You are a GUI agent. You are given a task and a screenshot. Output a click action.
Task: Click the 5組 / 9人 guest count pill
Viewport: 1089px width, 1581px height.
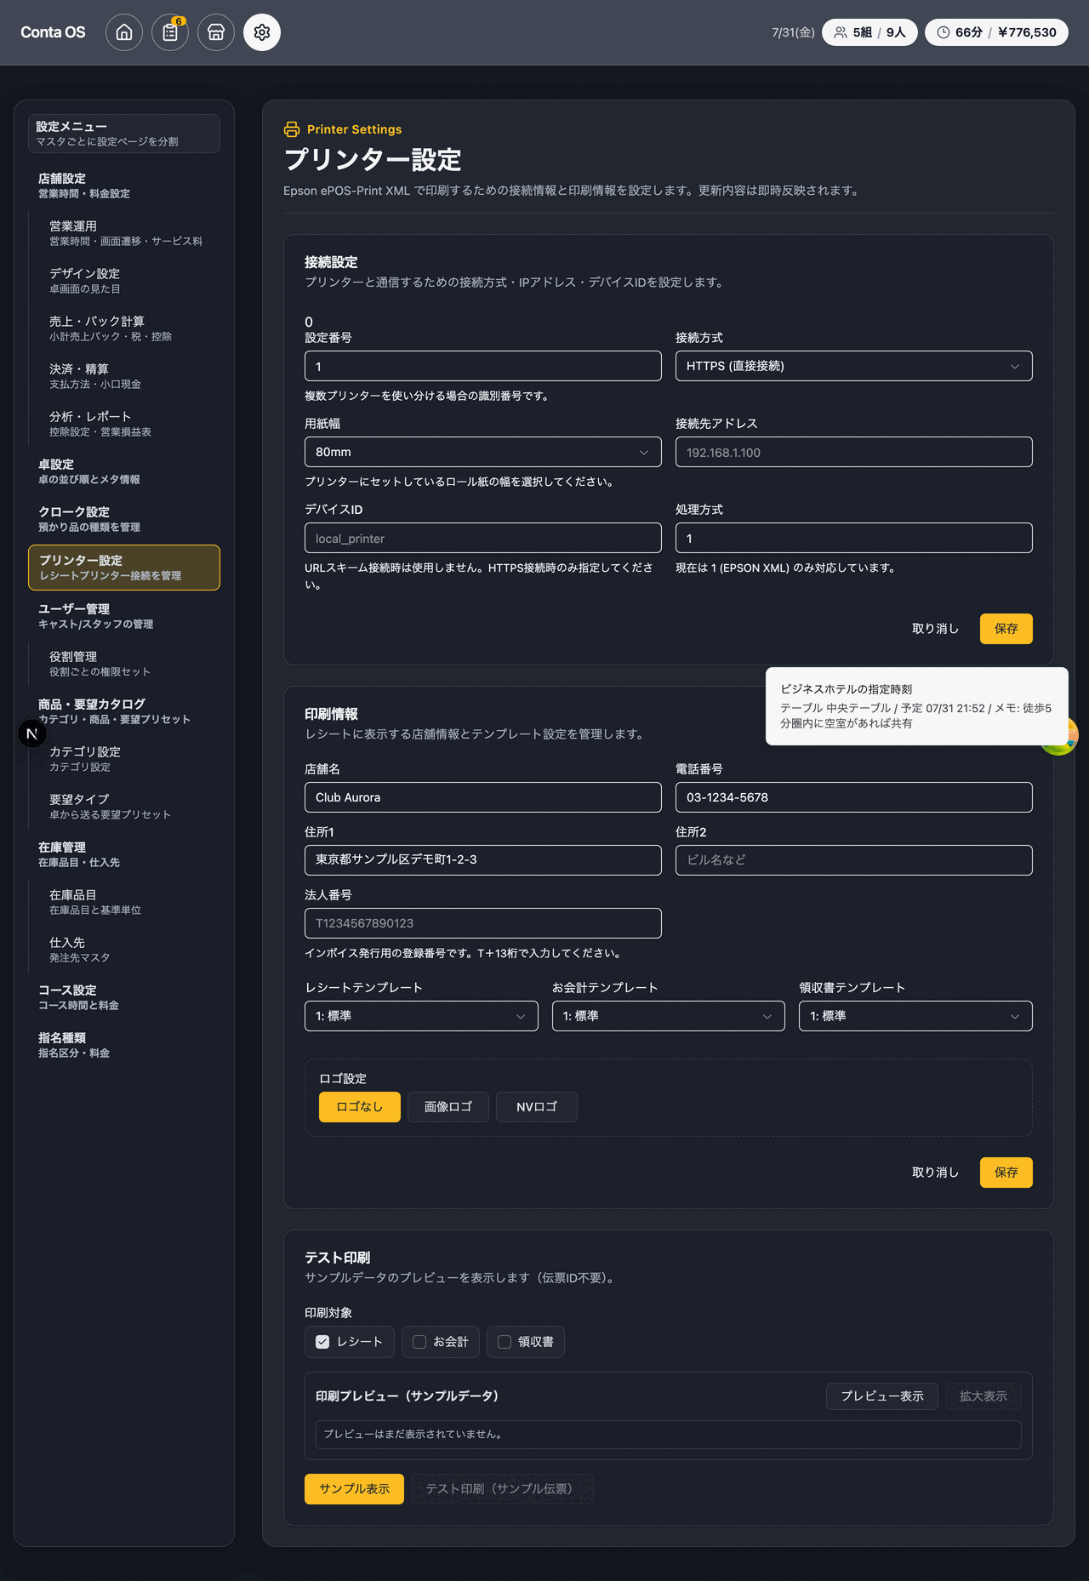[x=869, y=32]
